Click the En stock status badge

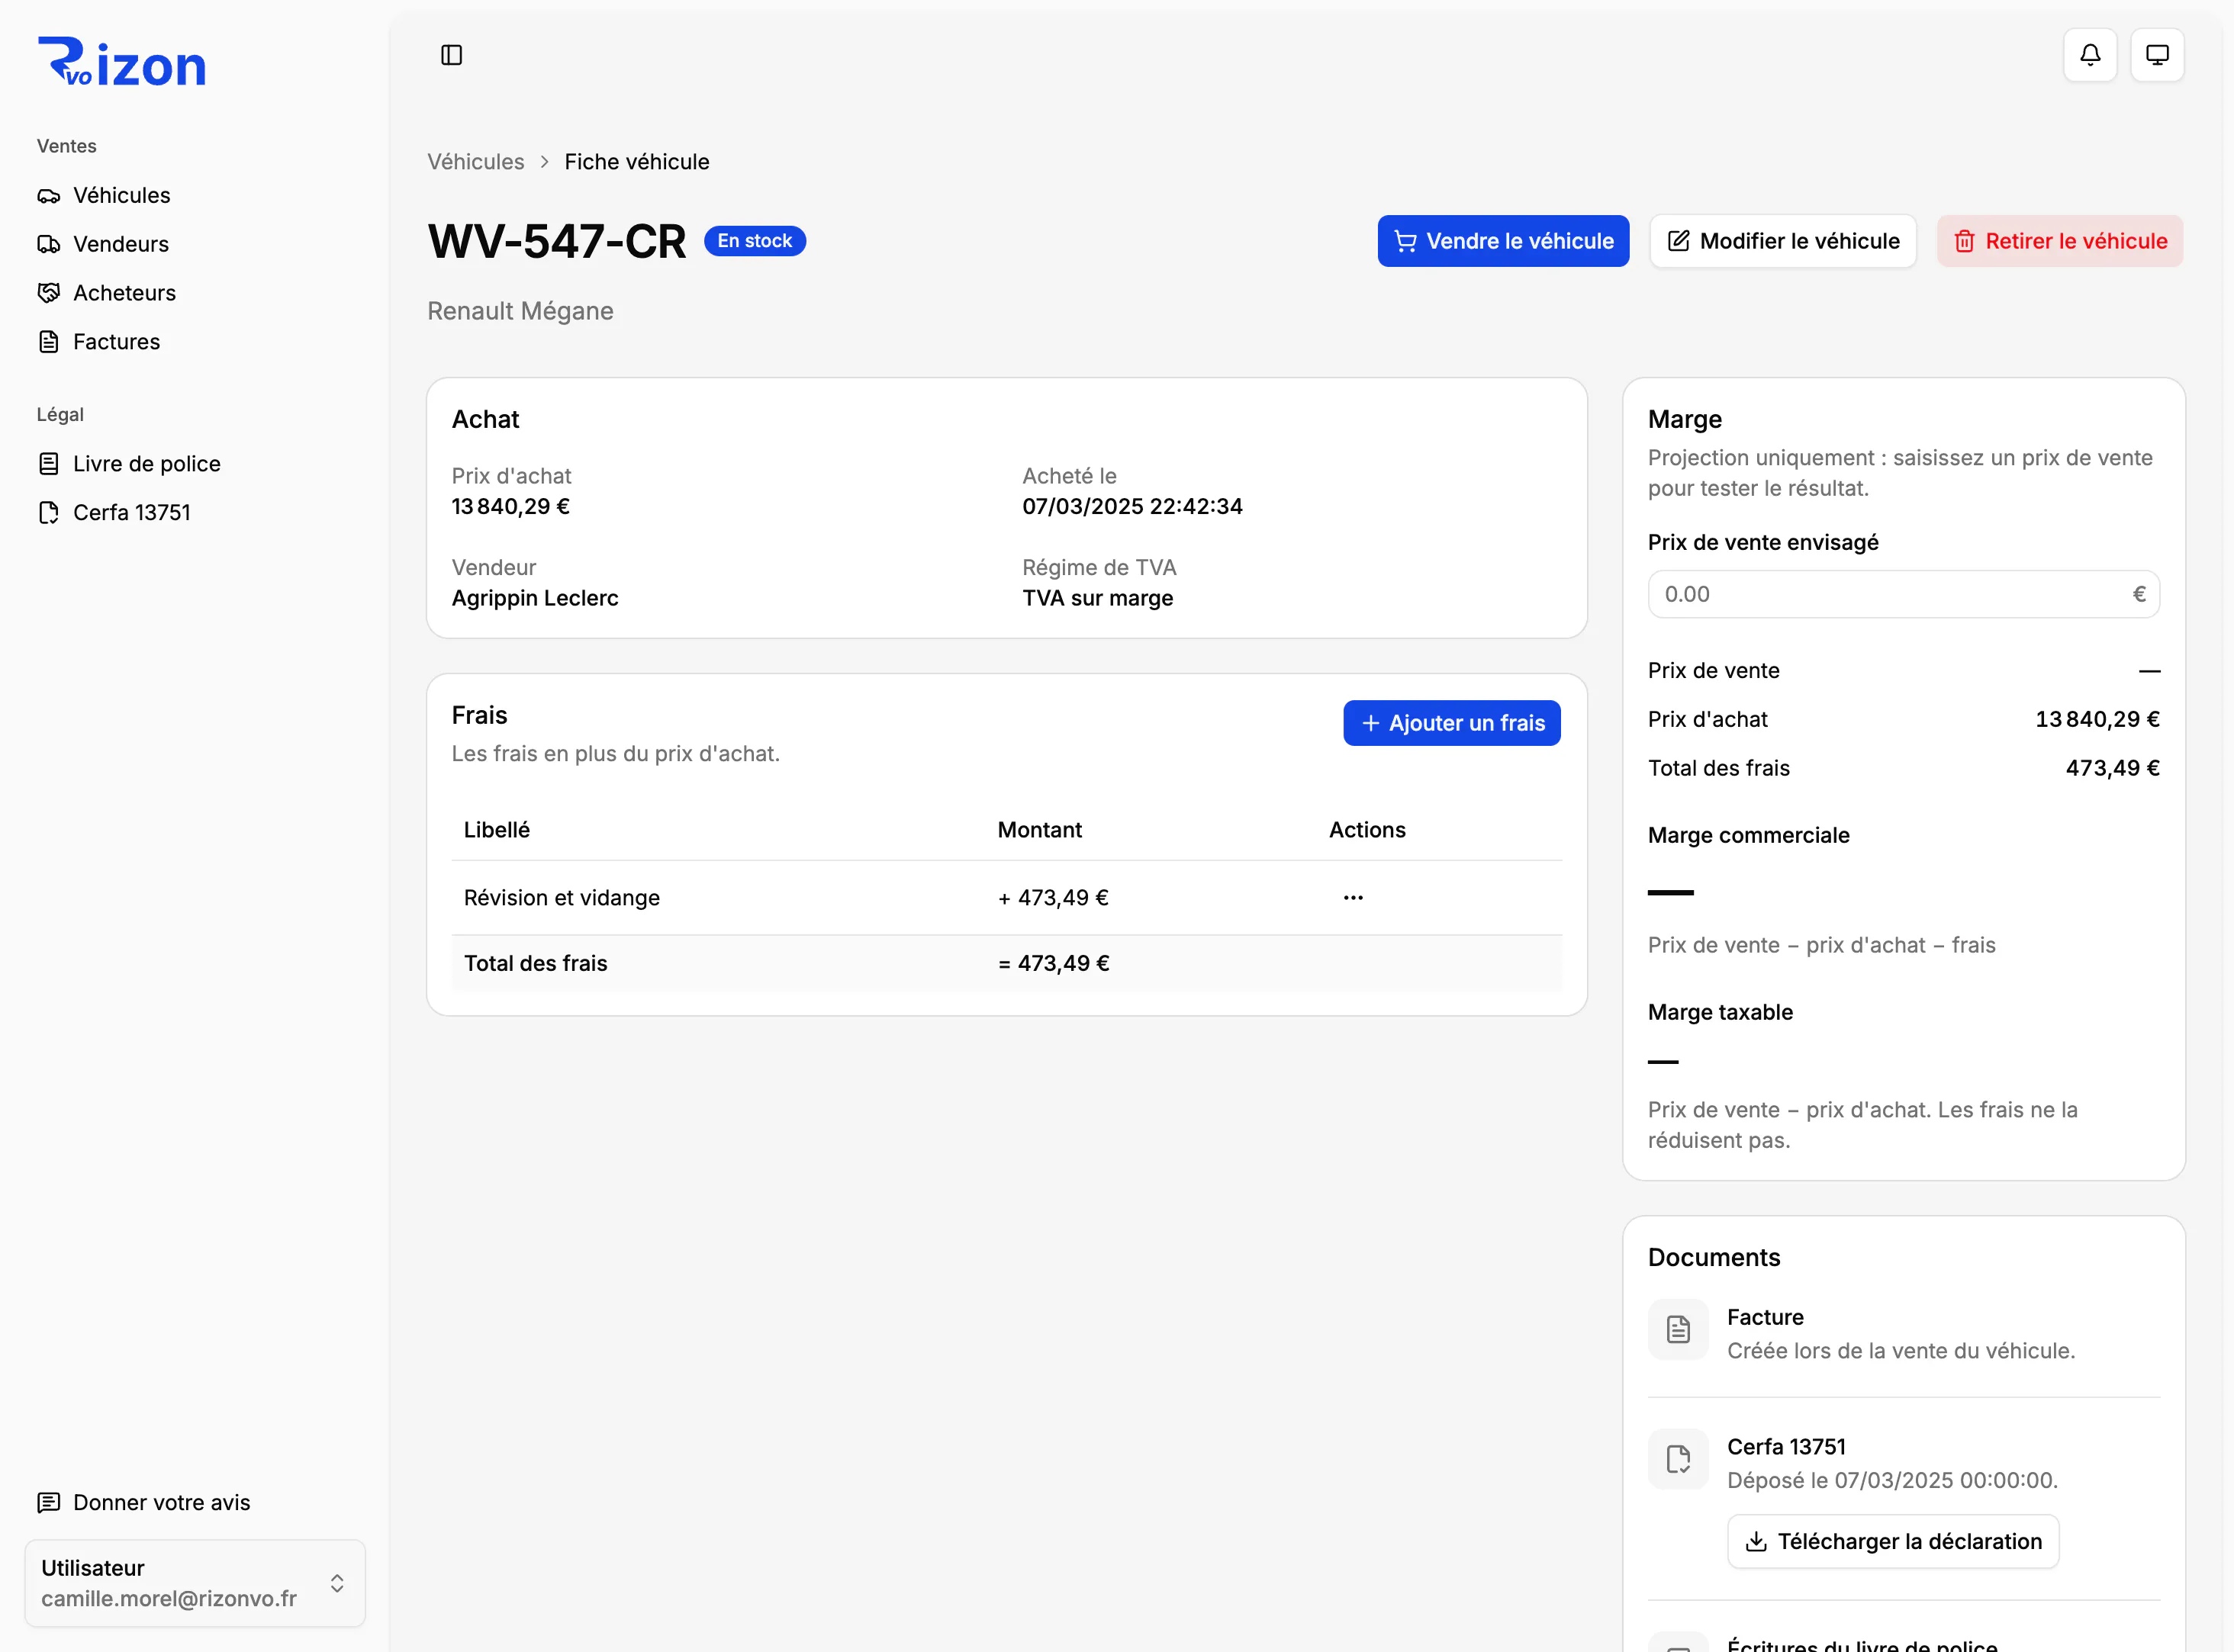(x=755, y=241)
